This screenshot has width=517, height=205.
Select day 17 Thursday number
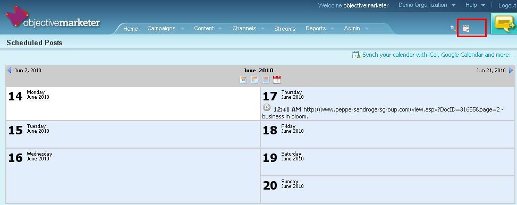coord(270,96)
